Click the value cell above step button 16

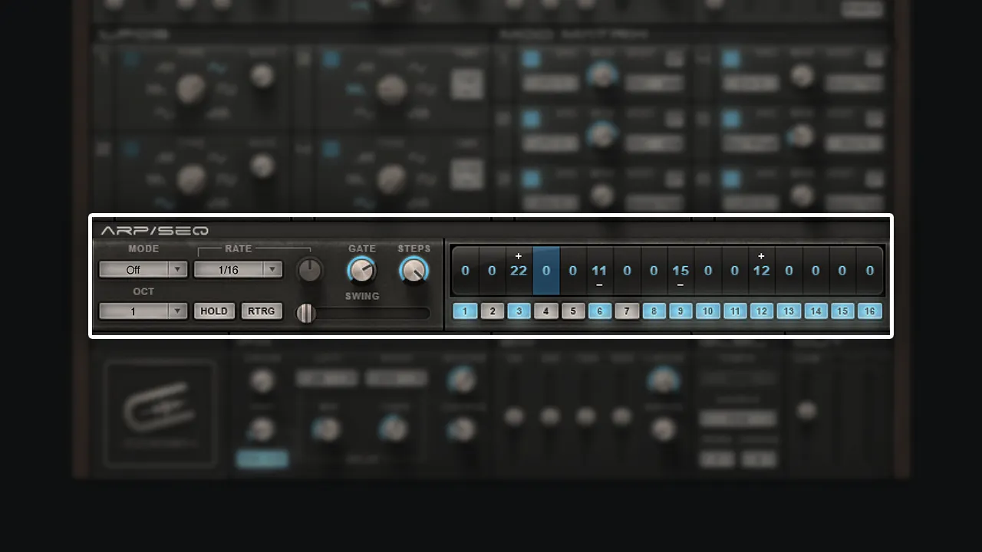870,271
